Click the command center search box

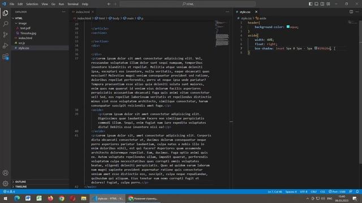pos(187,4)
